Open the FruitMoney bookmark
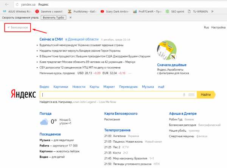The height and width of the screenshot is (168, 227). 82,11
